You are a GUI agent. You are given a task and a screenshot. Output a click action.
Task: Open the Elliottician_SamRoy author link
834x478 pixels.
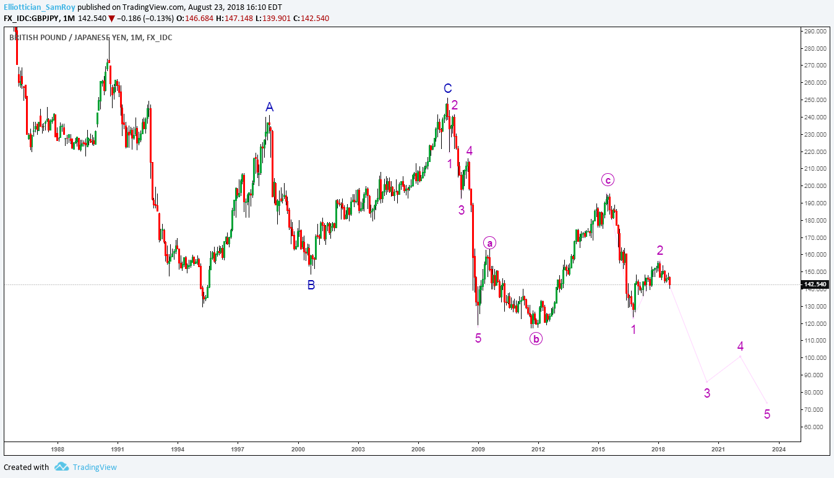(40, 7)
